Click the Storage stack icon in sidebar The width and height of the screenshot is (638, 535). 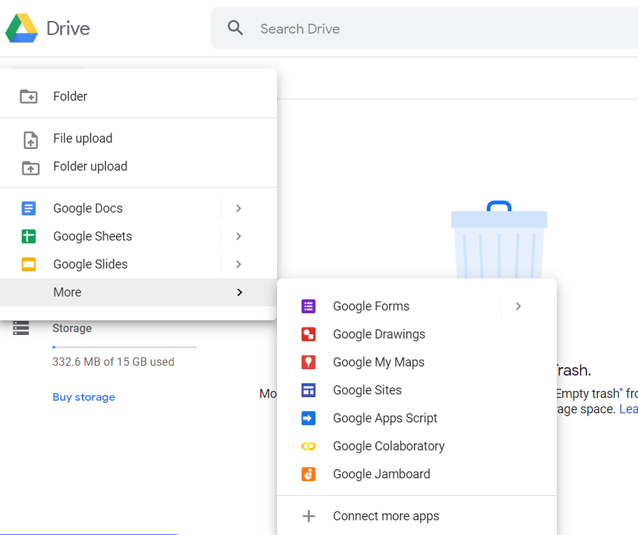click(21, 328)
